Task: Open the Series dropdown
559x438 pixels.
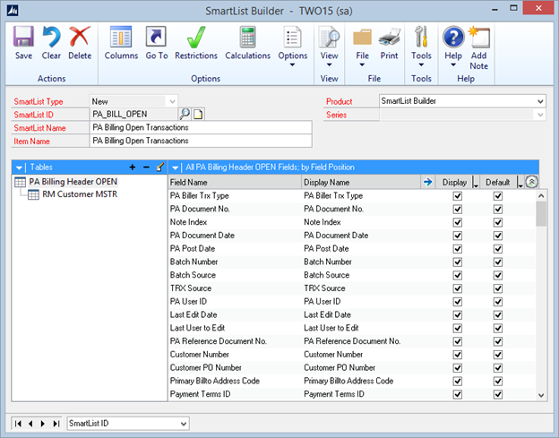Action: [540, 115]
